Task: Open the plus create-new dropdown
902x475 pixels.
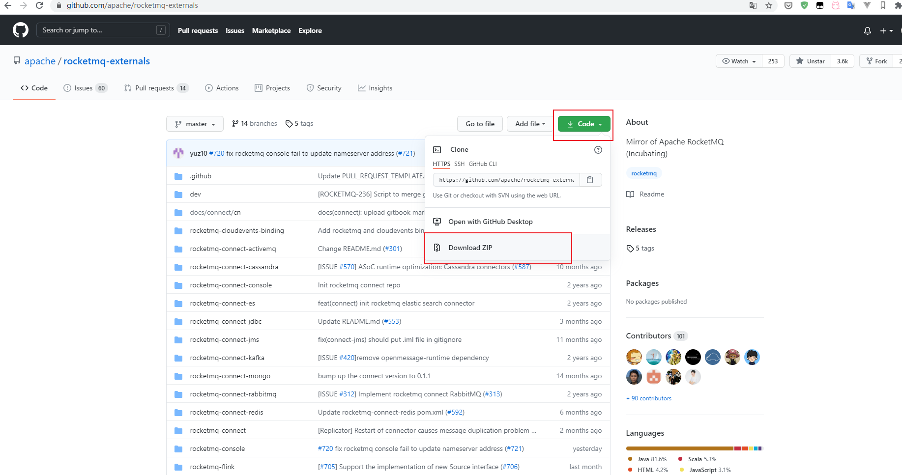Action: click(x=886, y=30)
